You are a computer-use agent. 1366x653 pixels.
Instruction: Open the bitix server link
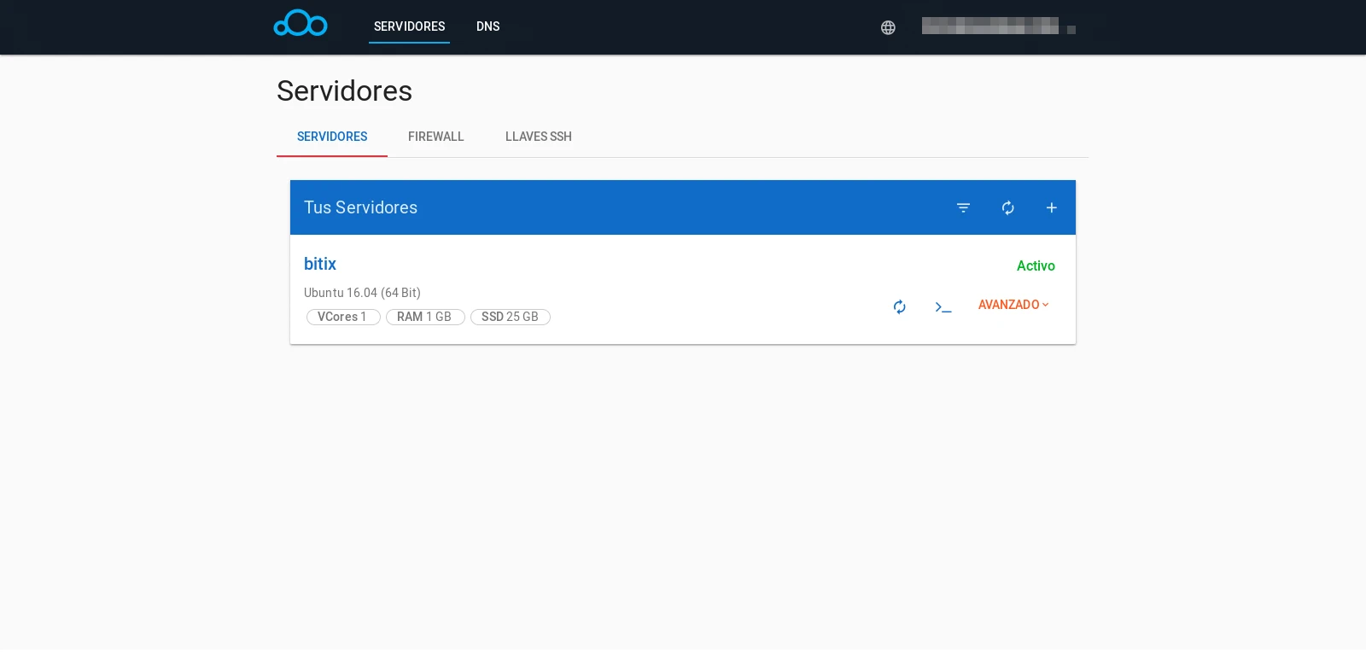(320, 264)
